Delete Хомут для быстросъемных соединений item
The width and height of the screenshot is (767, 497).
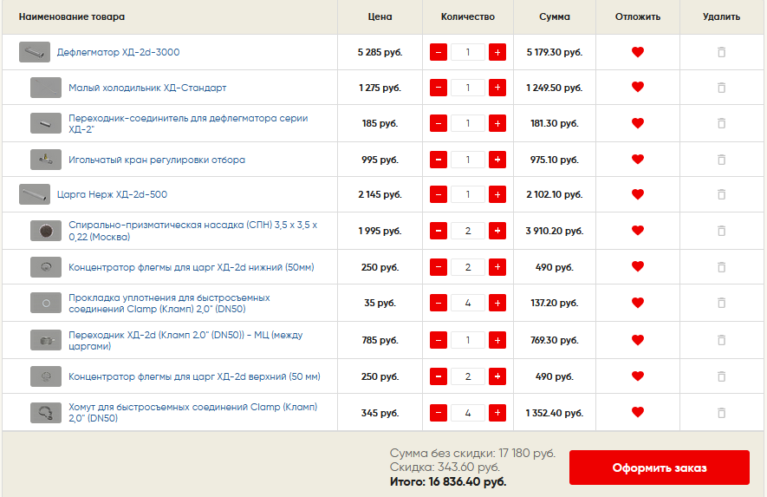click(721, 413)
